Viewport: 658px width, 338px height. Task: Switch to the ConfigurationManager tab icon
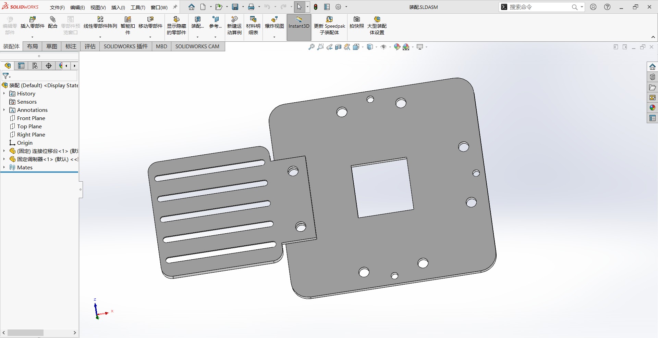[35, 66]
